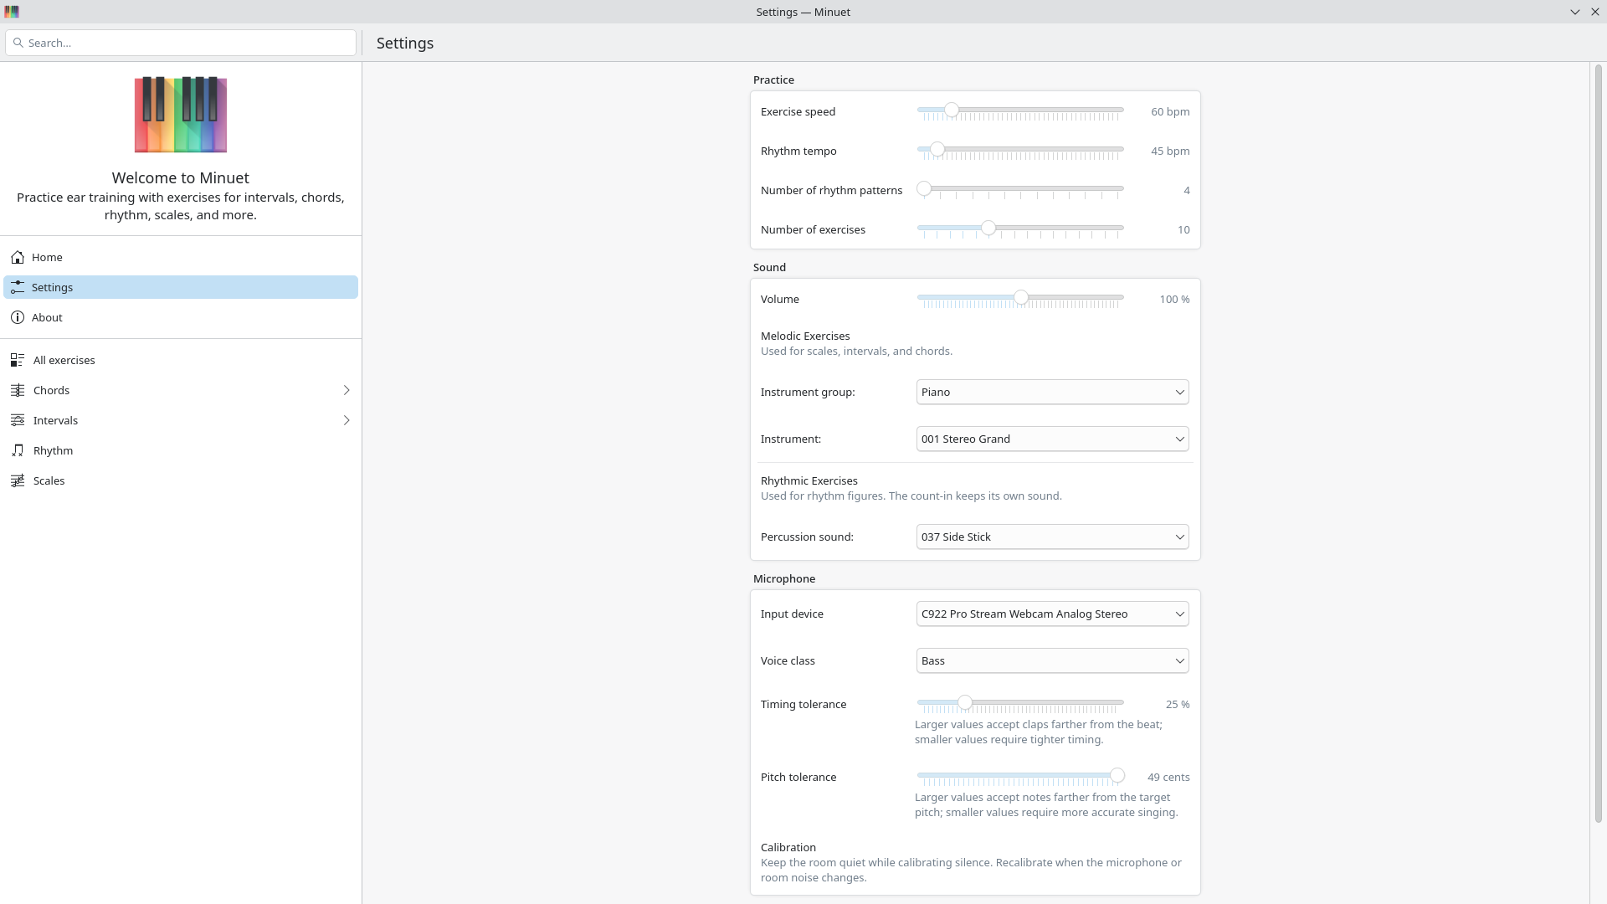Open the Instrument group dropdown

[1052, 392]
